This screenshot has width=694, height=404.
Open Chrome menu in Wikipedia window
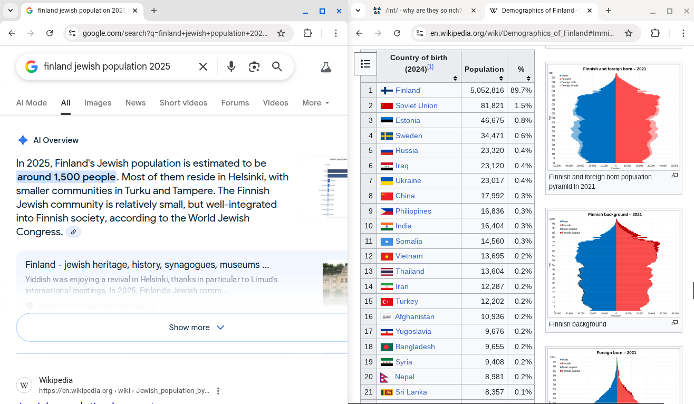[x=683, y=33]
